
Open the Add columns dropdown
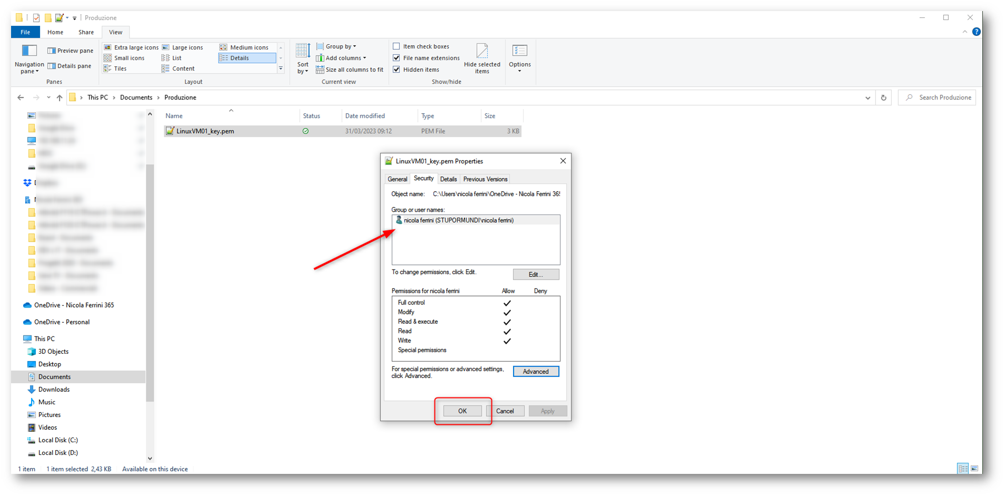pyautogui.click(x=341, y=58)
